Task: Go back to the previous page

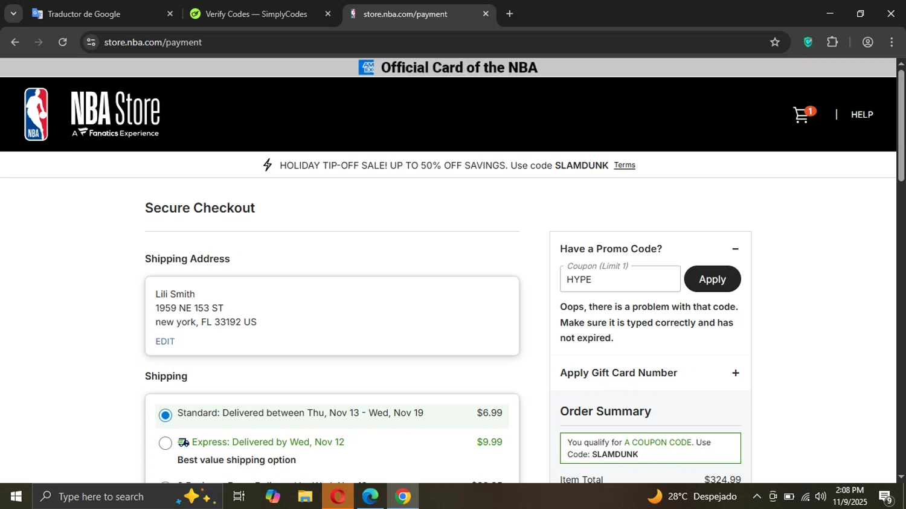Action: (x=15, y=42)
